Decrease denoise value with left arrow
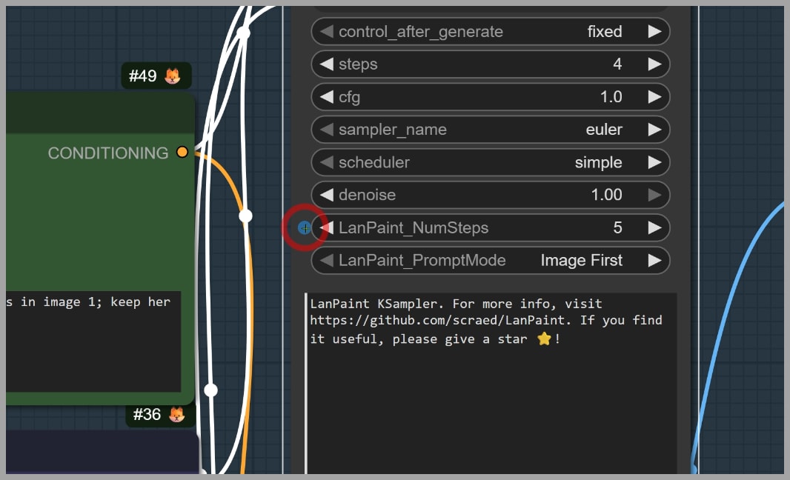The width and height of the screenshot is (790, 480). coord(326,195)
